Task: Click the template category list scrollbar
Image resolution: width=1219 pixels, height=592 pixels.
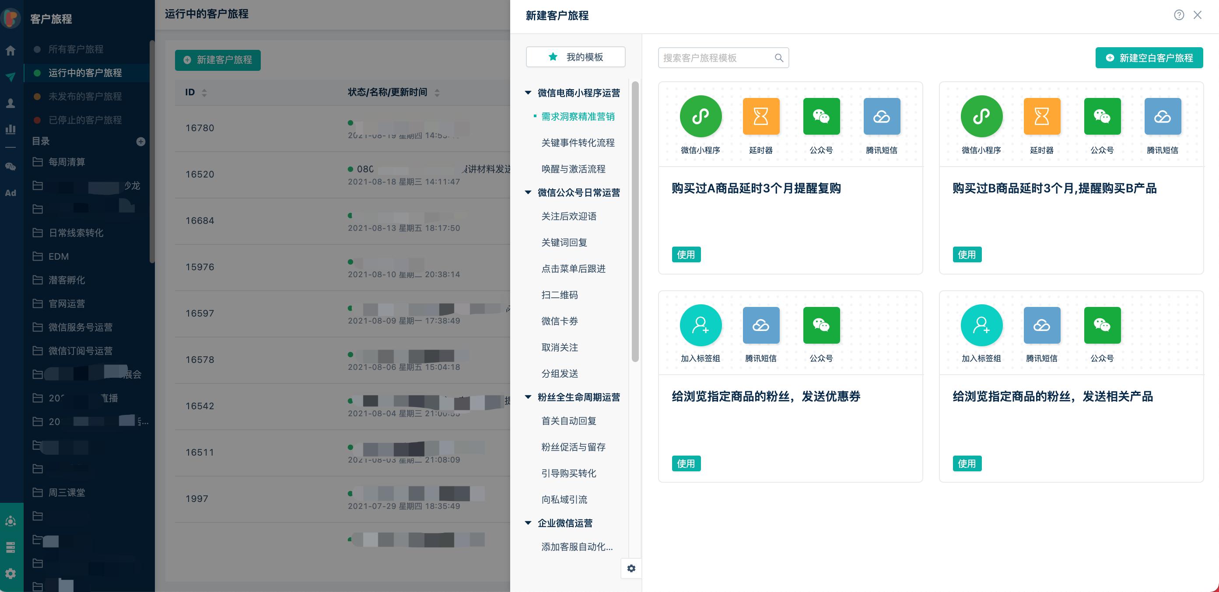Action: coord(635,222)
